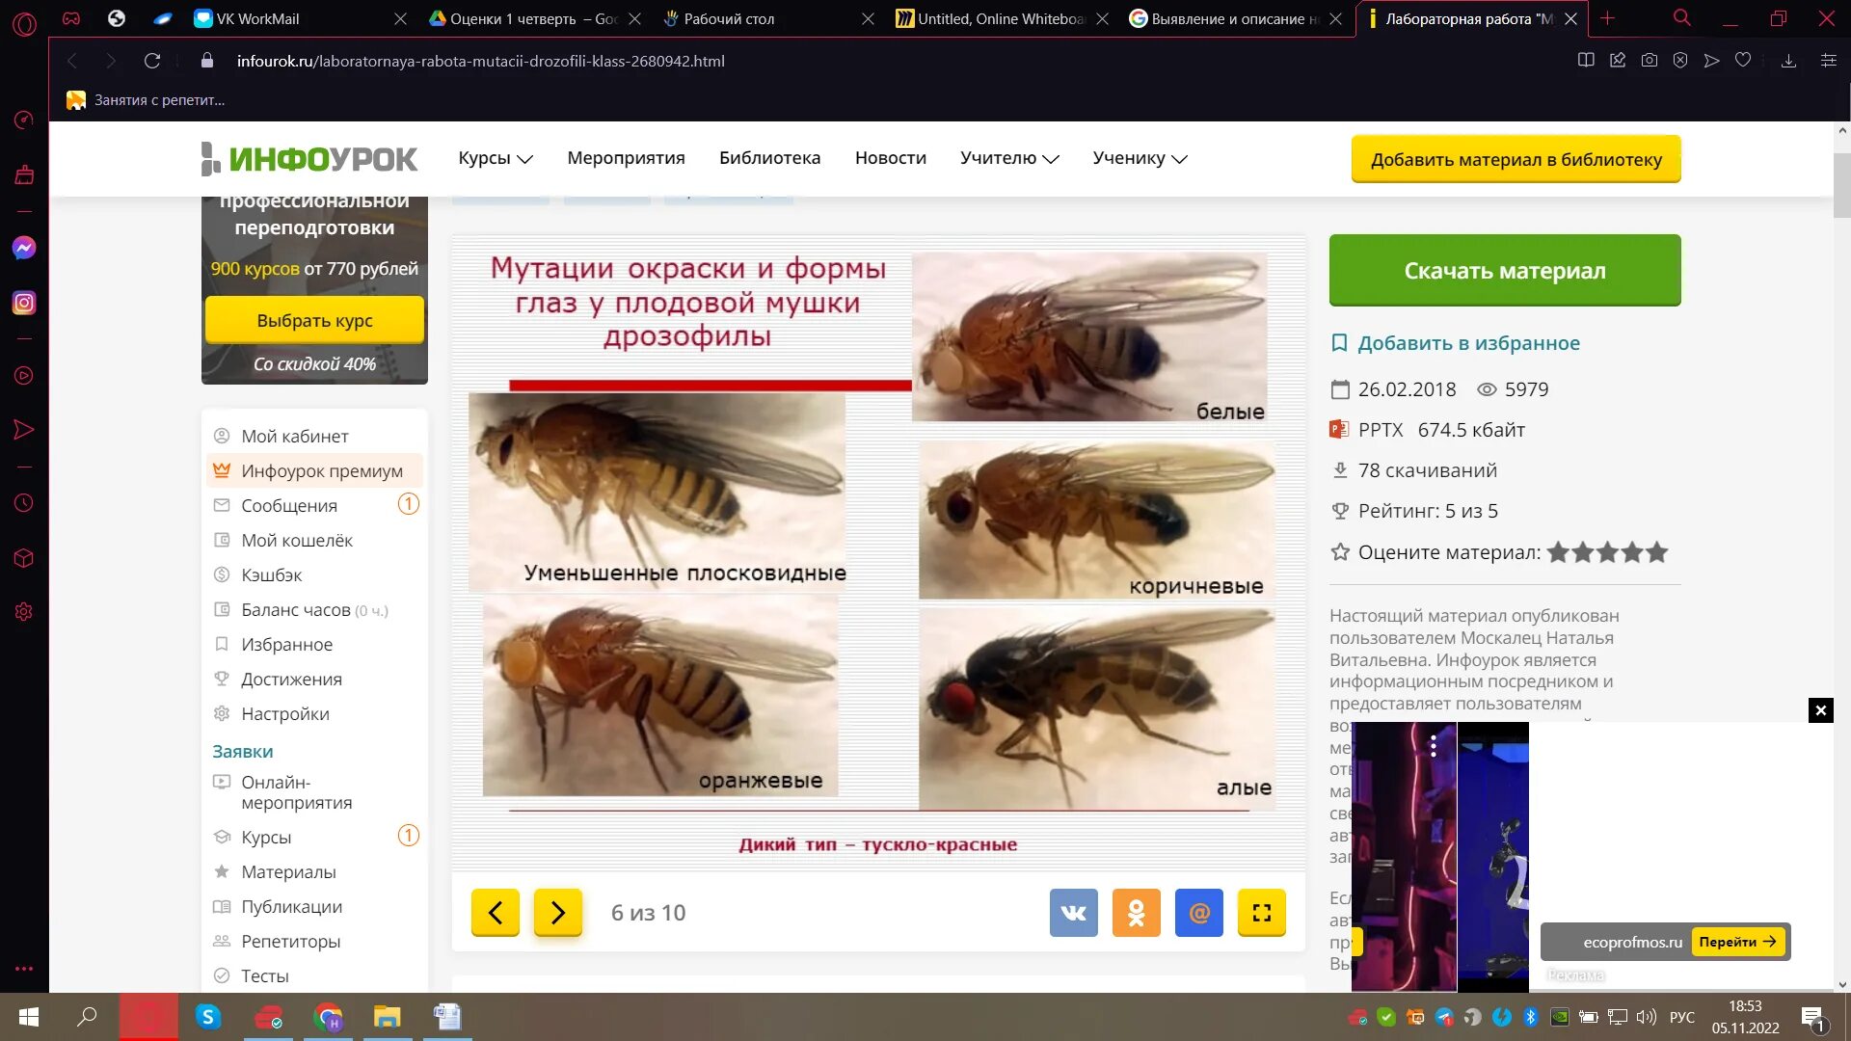Click Скачать материал green button
This screenshot has height=1041, width=1851.
coord(1504,271)
